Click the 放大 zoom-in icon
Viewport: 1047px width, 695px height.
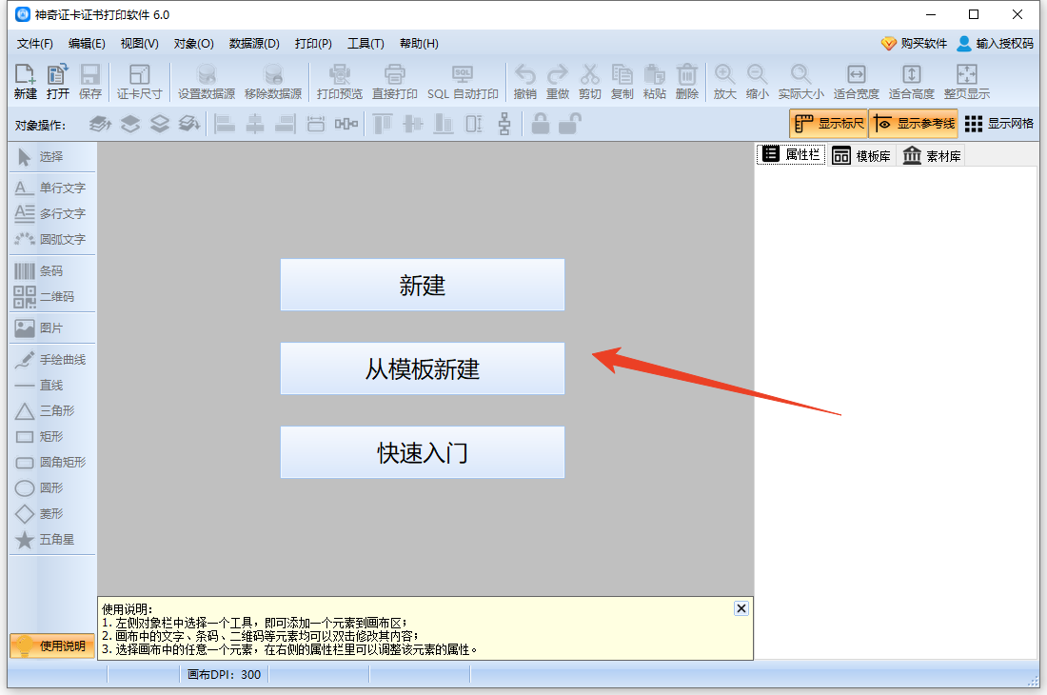(x=724, y=81)
